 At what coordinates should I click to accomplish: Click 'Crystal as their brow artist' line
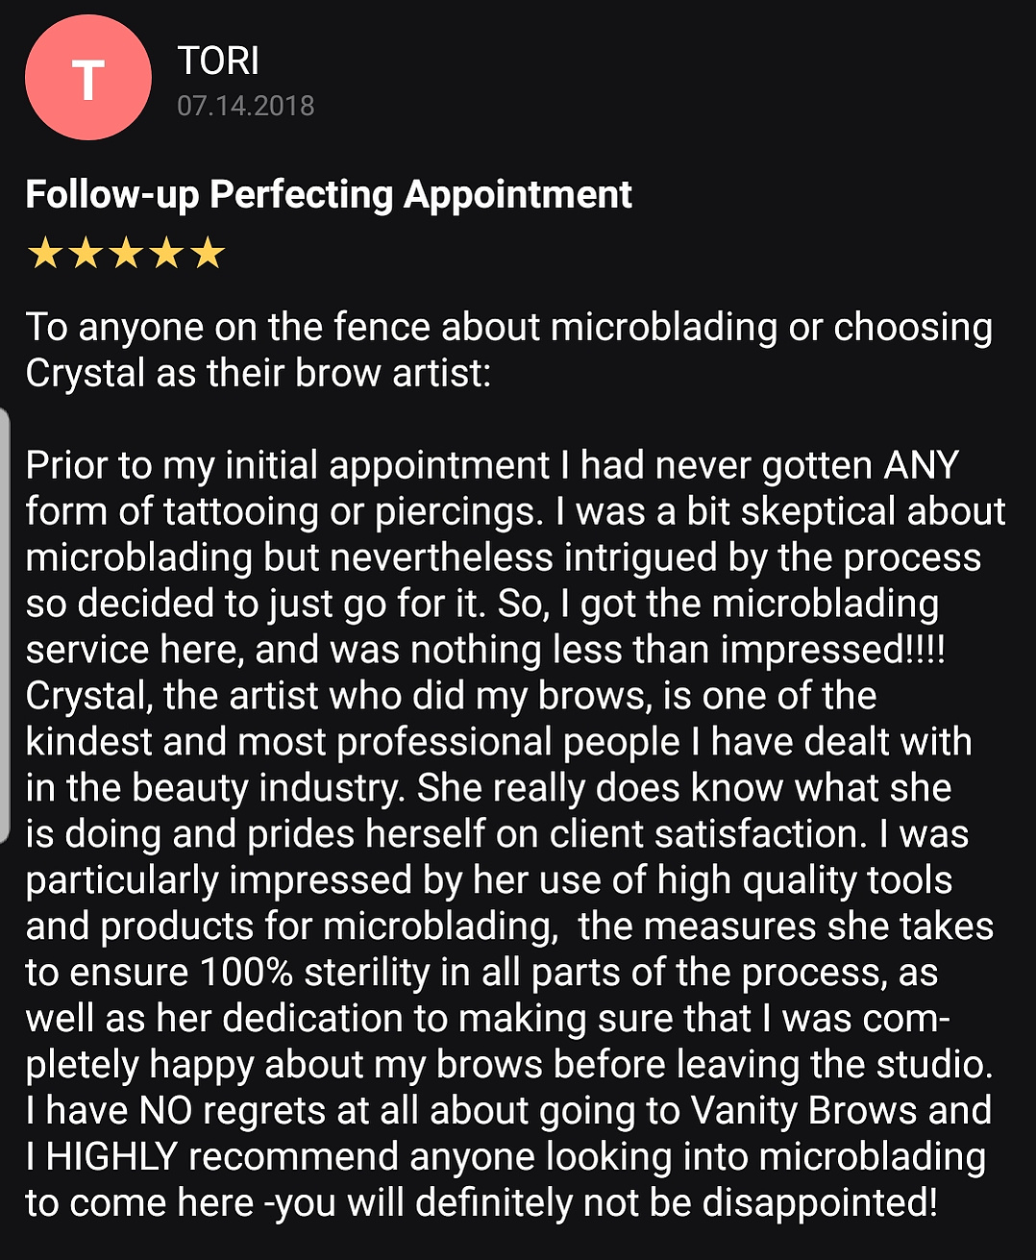point(258,373)
